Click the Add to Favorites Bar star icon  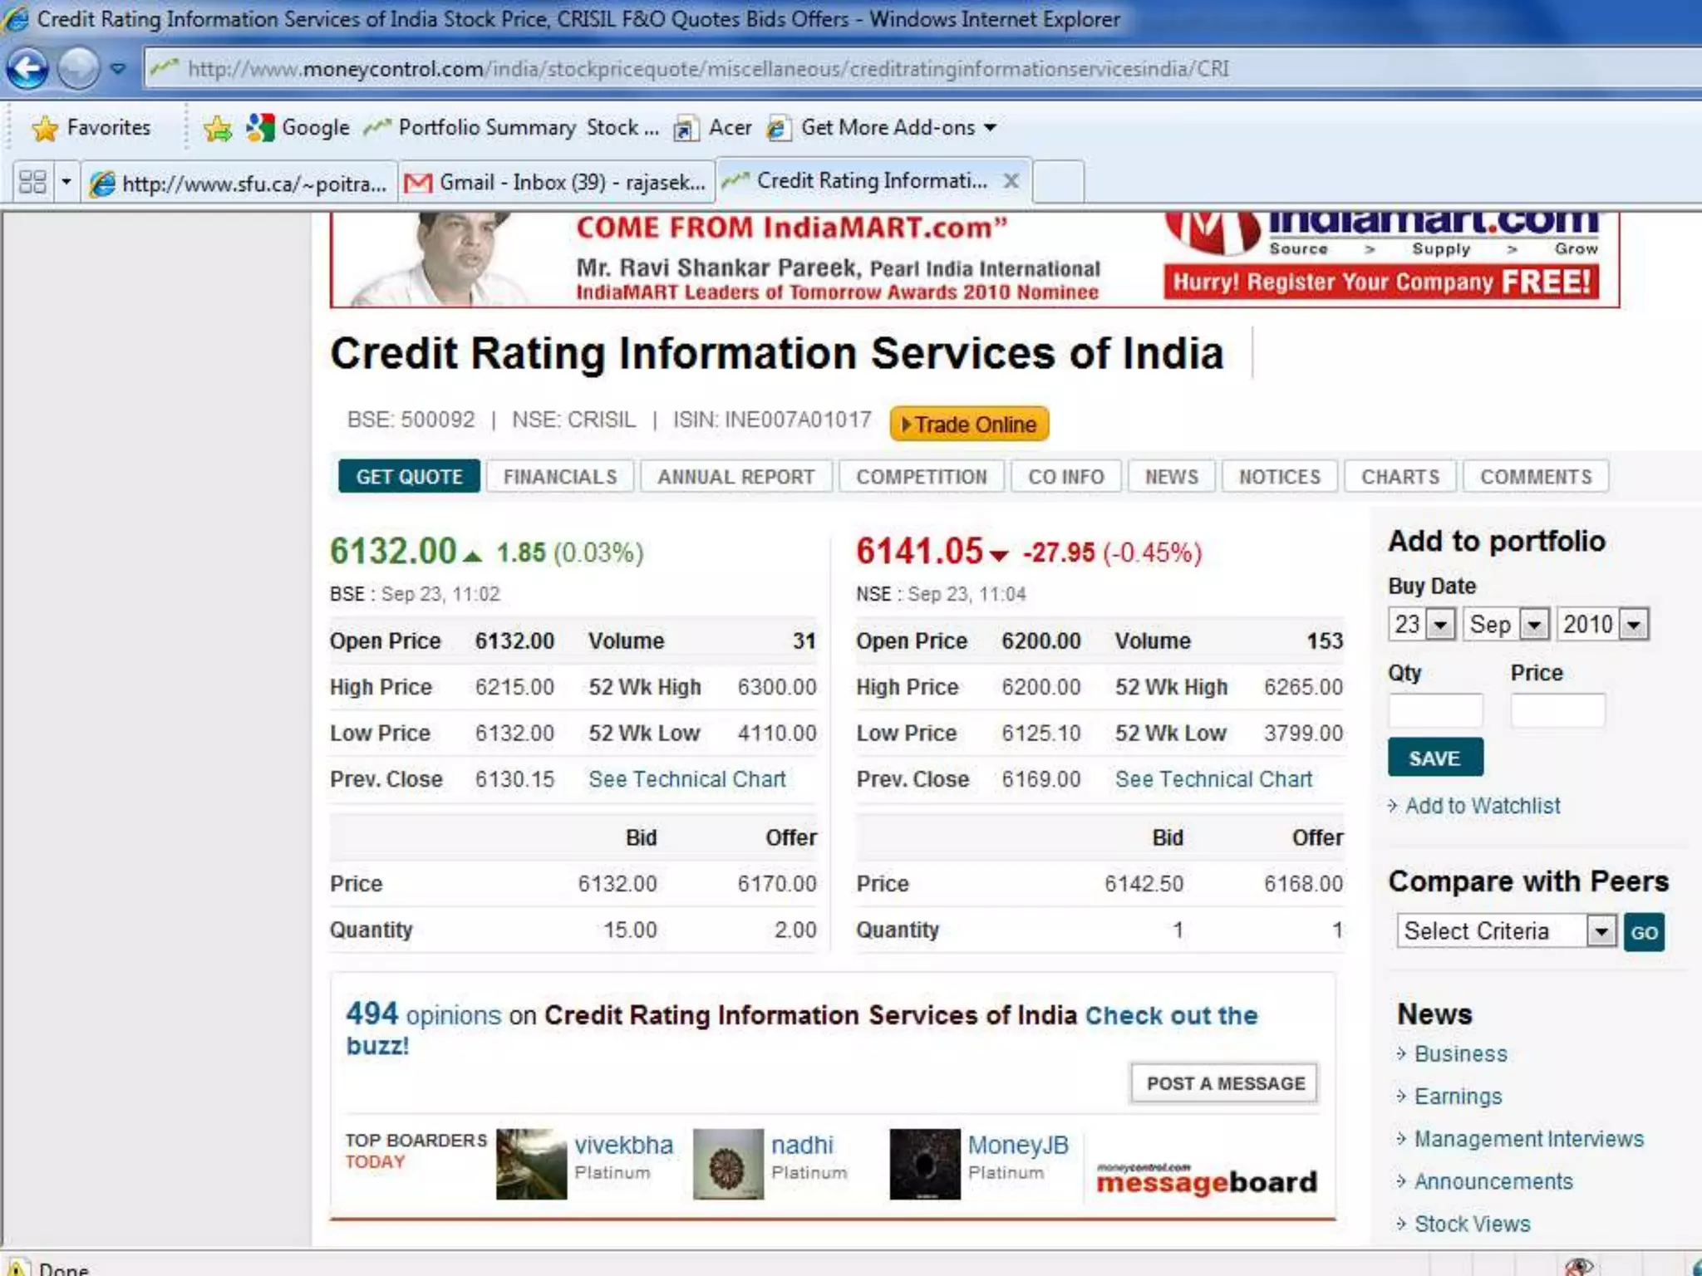[217, 128]
